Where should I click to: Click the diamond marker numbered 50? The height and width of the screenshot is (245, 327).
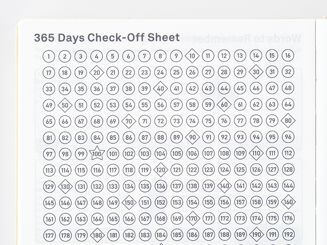click(65, 105)
